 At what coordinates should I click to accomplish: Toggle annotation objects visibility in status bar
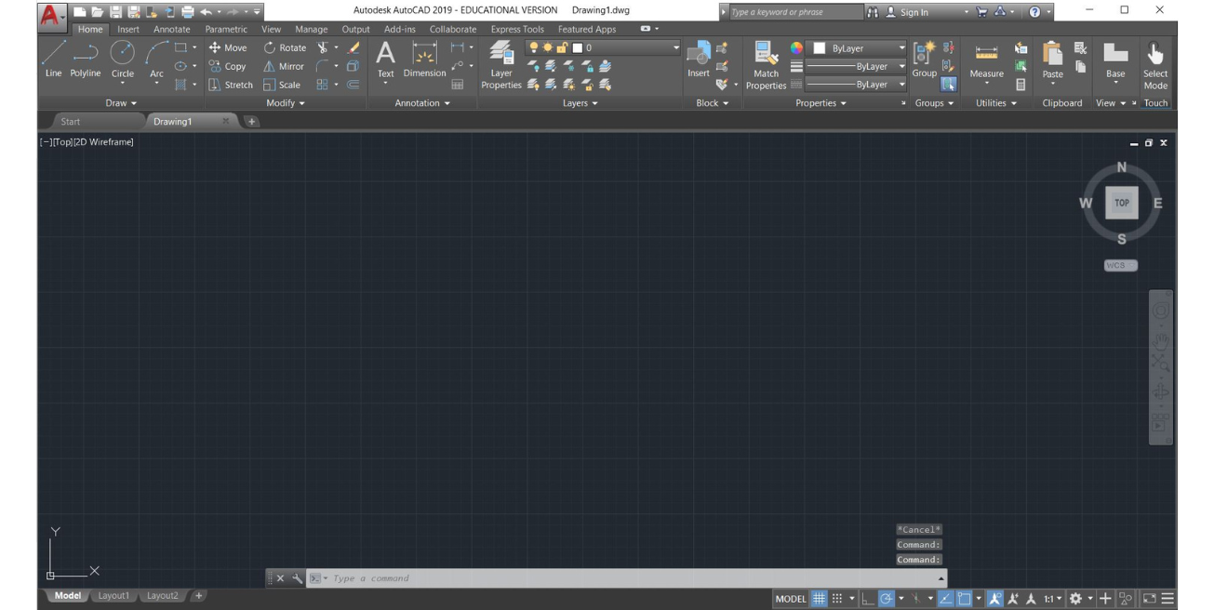tap(994, 599)
